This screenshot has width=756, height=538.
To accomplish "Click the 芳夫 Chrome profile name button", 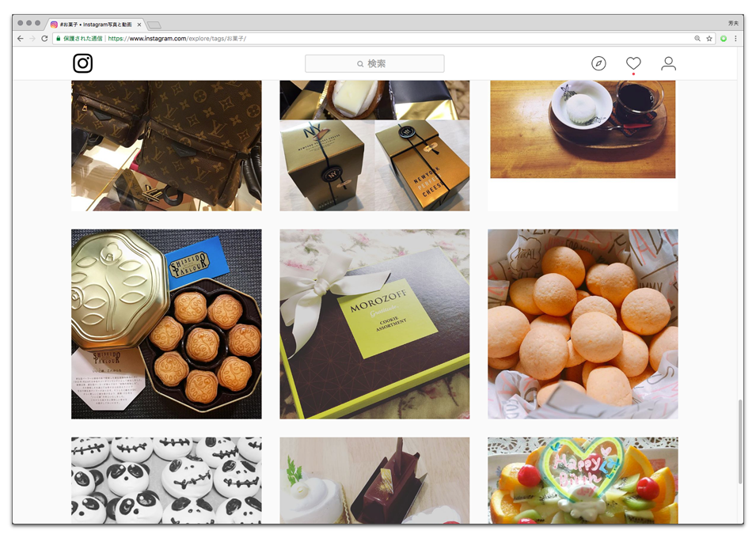I will 733,23.
